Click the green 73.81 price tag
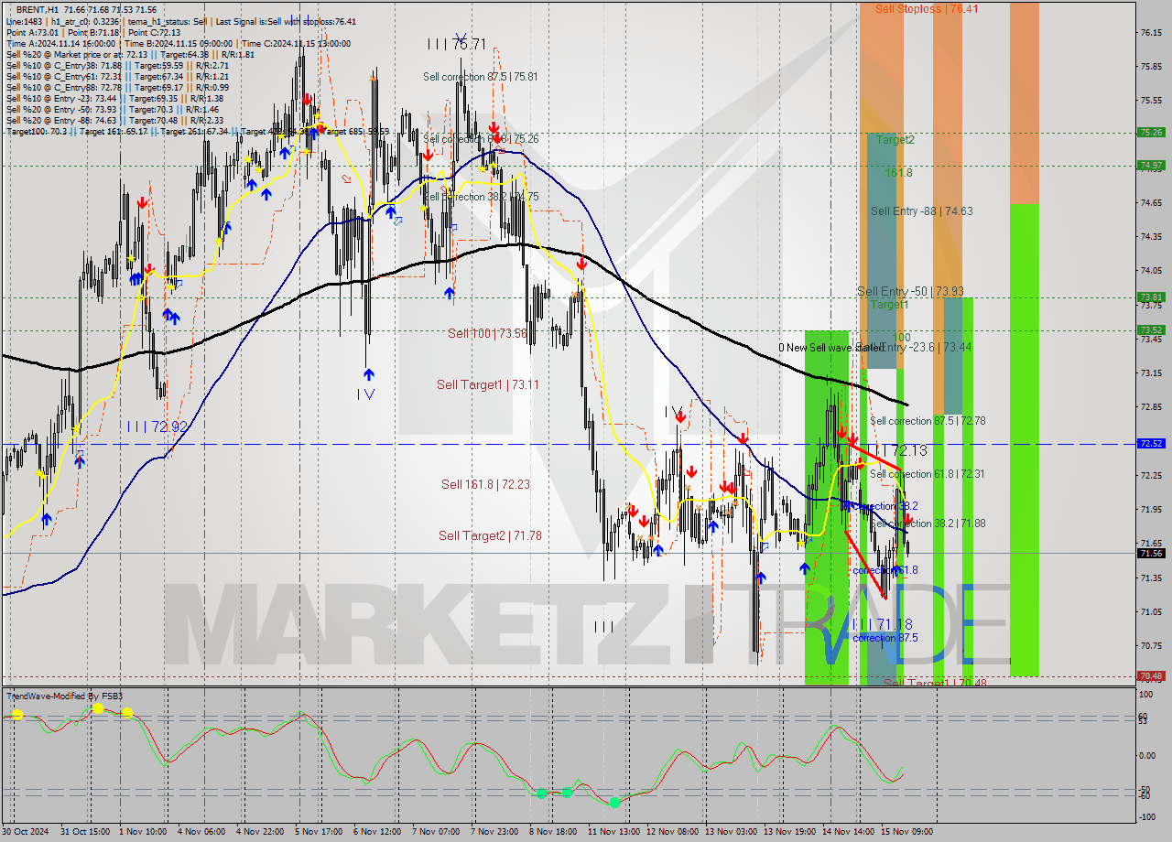Screen dimensions: 1172x842 tap(1151, 297)
